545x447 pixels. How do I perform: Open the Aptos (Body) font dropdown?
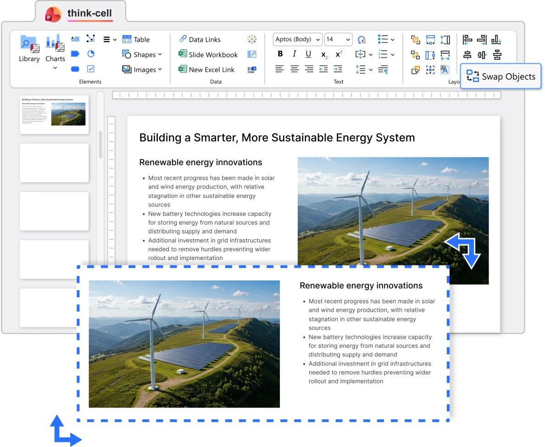pos(297,39)
